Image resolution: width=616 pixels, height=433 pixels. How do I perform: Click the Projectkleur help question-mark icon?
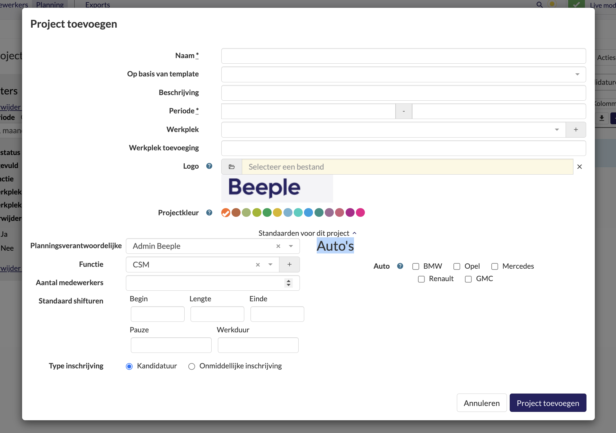(x=209, y=212)
